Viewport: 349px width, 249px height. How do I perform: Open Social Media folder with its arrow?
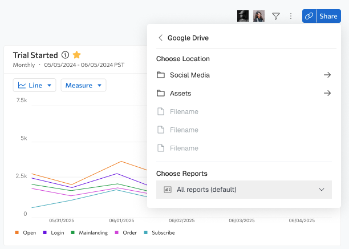point(327,75)
